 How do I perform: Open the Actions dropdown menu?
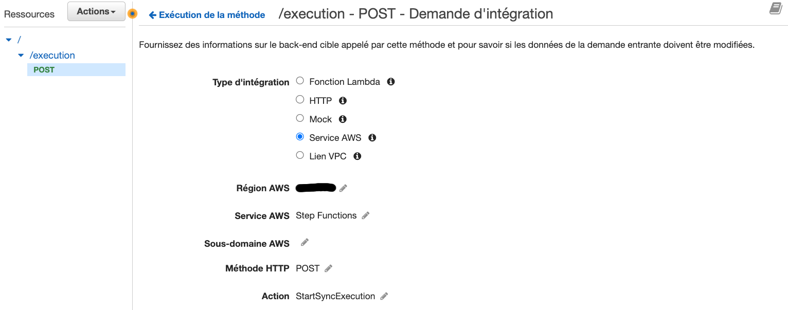point(96,11)
